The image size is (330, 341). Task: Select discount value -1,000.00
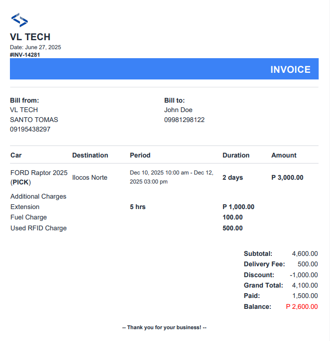304,275
